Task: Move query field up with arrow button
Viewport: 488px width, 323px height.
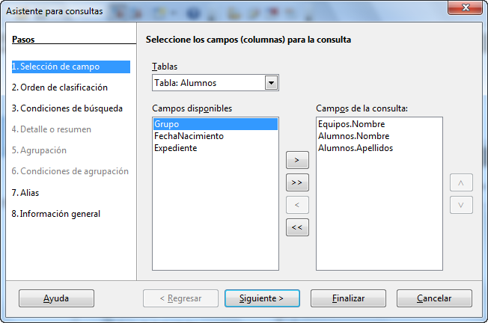Action: pyautogui.click(x=461, y=182)
